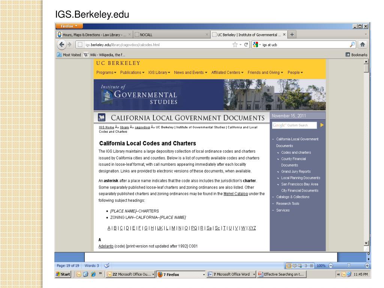
Task: Open the orange Firefox menu button
Action: (x=69, y=26)
